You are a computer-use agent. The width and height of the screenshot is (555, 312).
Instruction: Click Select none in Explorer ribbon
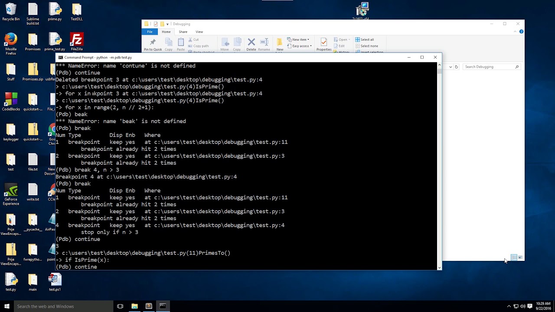(366, 46)
